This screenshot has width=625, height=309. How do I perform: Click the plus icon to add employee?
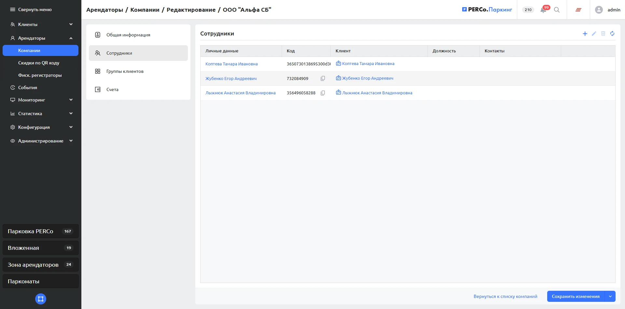pyautogui.click(x=585, y=34)
